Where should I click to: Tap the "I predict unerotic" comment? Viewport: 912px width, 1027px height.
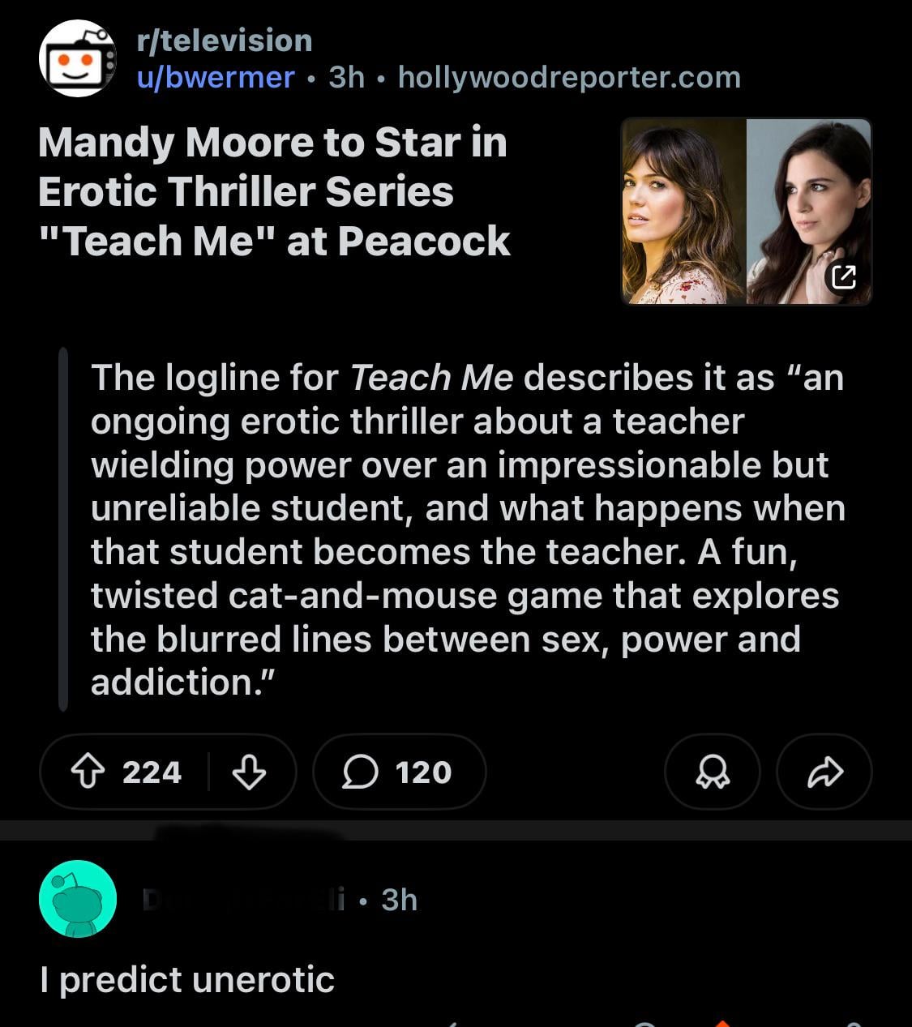187,980
